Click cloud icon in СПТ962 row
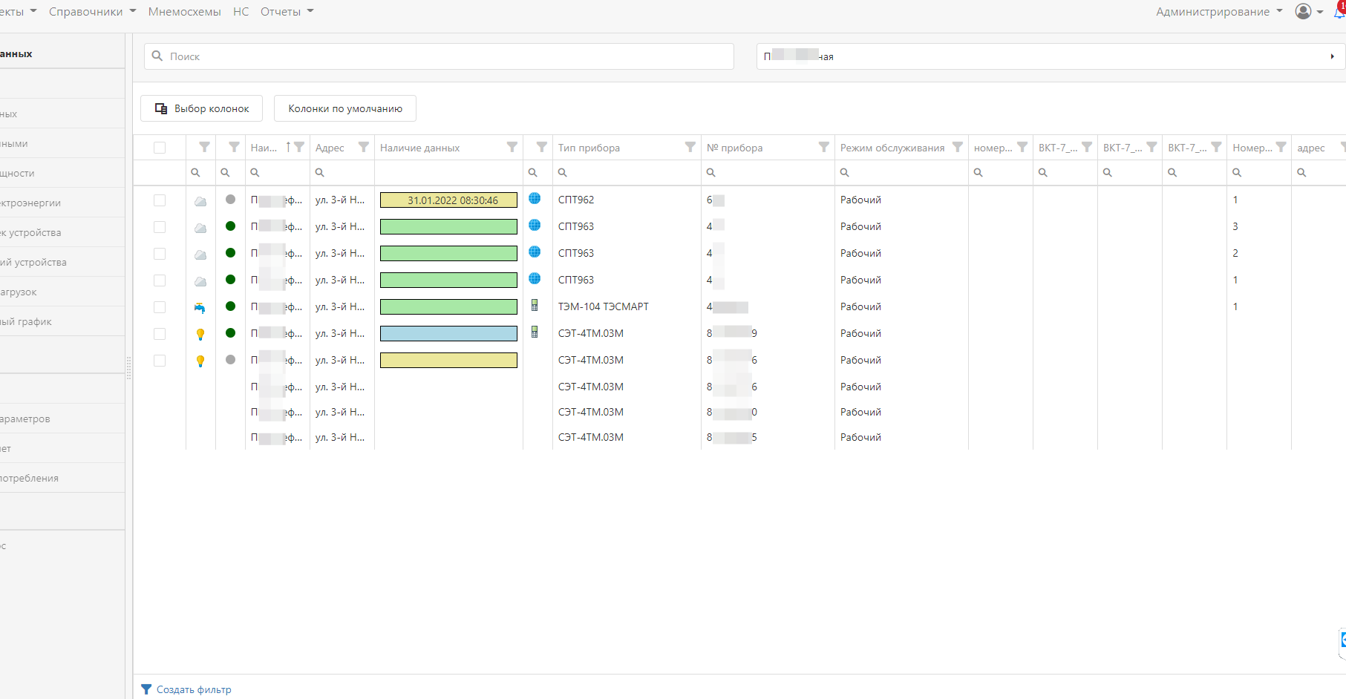Image resolution: width=1346 pixels, height=699 pixels. pyautogui.click(x=200, y=200)
